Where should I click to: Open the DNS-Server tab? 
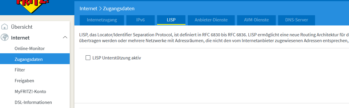(296, 20)
